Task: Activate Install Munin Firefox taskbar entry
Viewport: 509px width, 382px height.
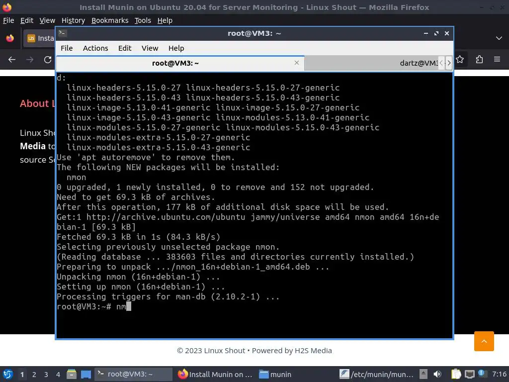Action: tap(215, 374)
